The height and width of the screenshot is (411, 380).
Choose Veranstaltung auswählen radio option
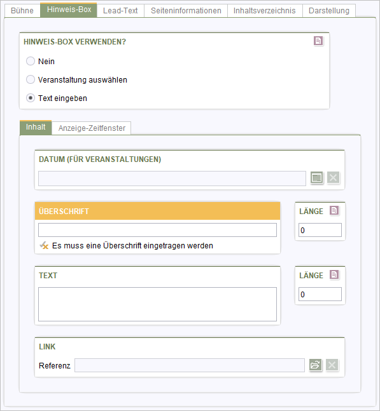[x=31, y=79]
